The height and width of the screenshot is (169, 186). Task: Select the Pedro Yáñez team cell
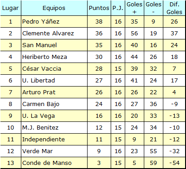click(x=54, y=22)
